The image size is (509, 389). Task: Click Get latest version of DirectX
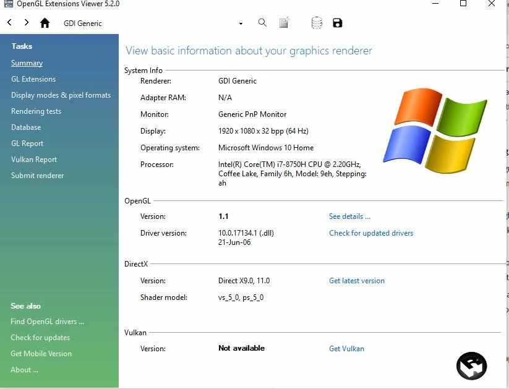click(x=357, y=281)
